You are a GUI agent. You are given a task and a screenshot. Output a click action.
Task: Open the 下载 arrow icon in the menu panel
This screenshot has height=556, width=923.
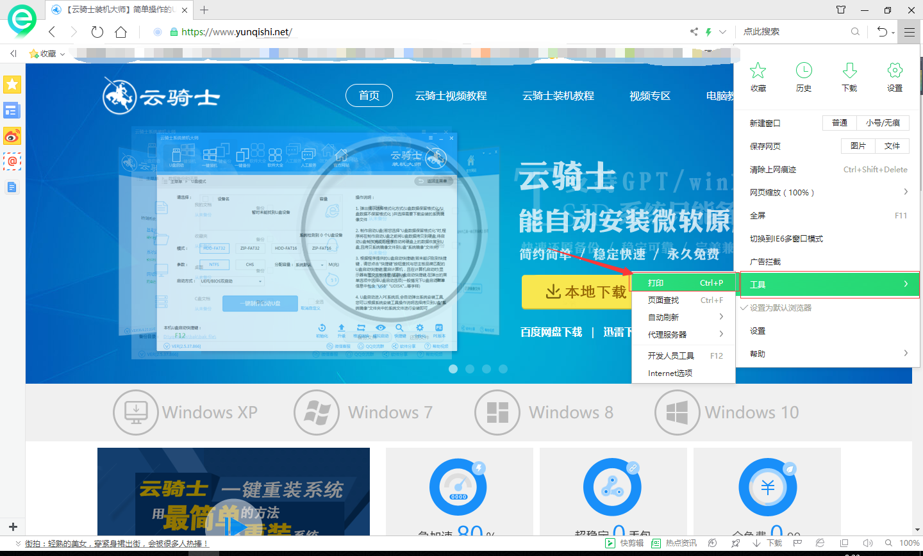point(849,76)
